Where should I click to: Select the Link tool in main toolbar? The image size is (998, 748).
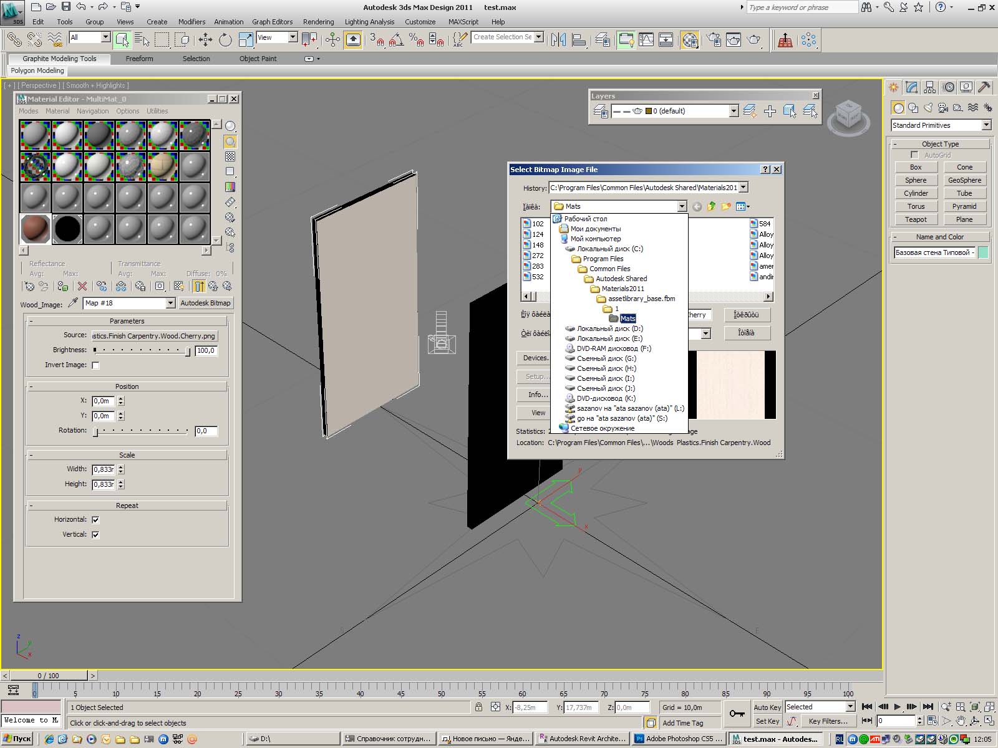(x=14, y=40)
